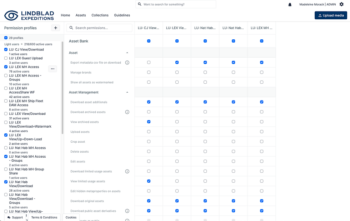Viewport: 350px width, 221px height.
Task: Click info icon beside Export metadata csv file
Action: [127, 63]
